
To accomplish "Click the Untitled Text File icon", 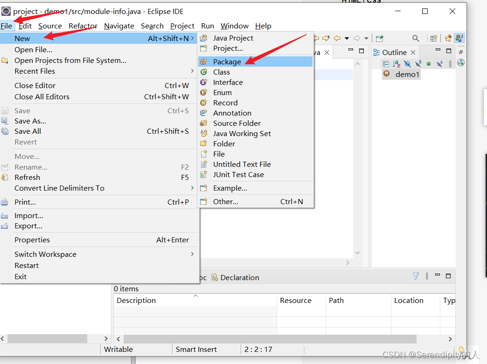I will [204, 164].
